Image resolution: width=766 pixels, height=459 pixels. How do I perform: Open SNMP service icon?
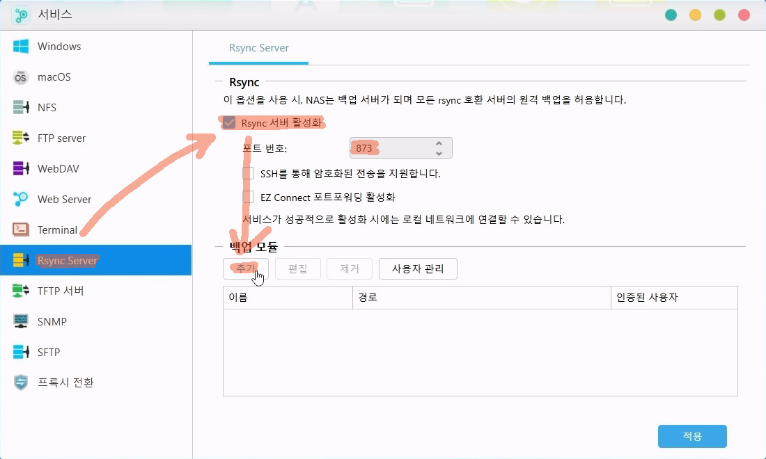pyautogui.click(x=21, y=322)
